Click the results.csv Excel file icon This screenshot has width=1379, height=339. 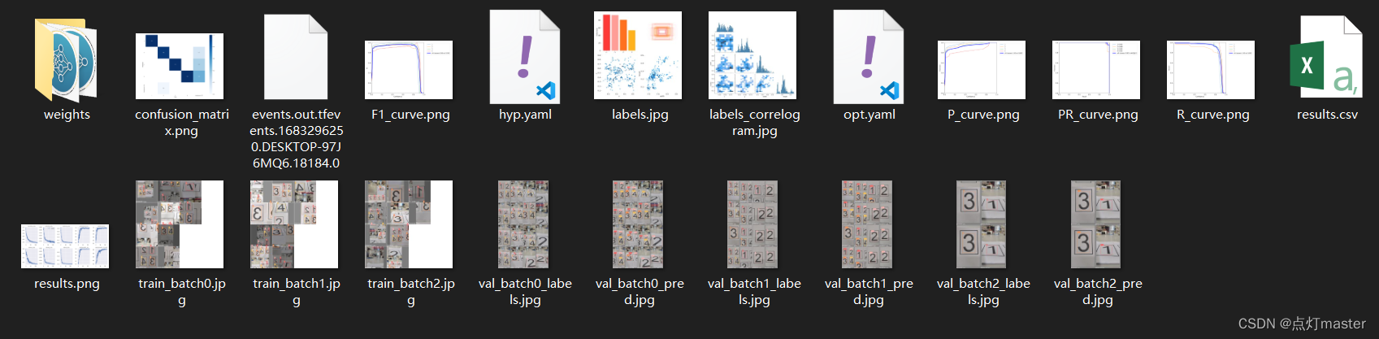(1327, 57)
